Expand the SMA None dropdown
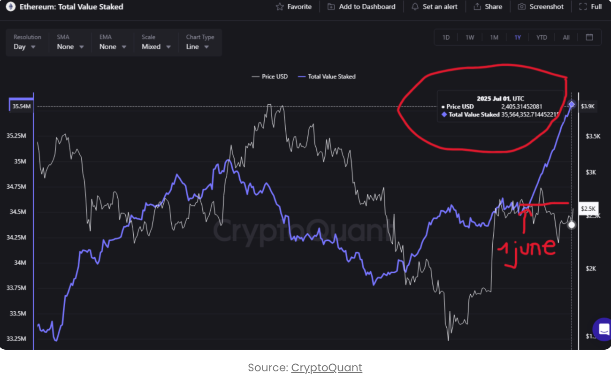Screen dimensions: 611x384 pyautogui.click(x=70, y=46)
